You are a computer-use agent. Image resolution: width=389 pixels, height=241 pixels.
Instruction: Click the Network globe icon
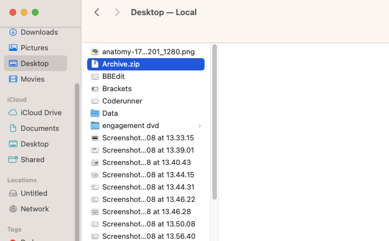[13, 209]
